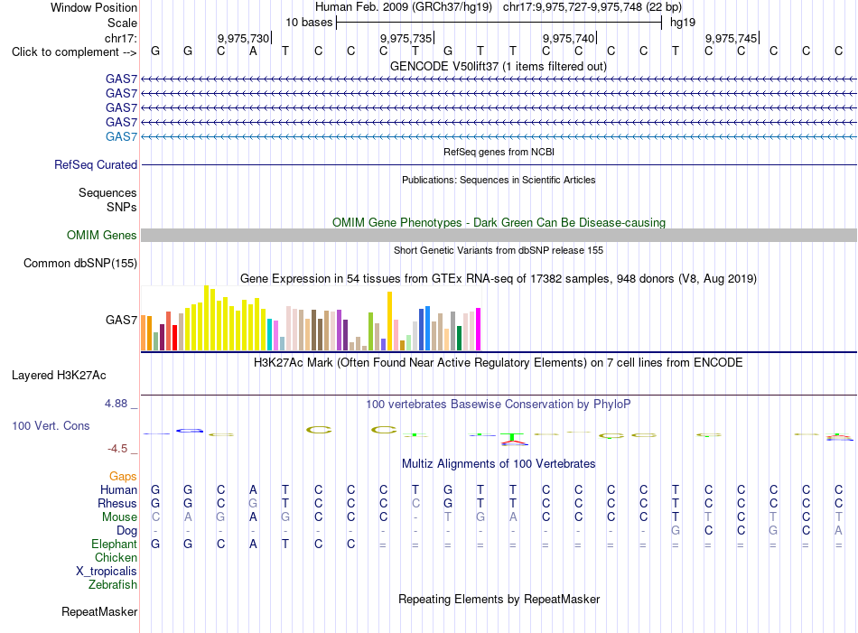
Task: Select the OMIM Genes track label
Action: tap(102, 236)
